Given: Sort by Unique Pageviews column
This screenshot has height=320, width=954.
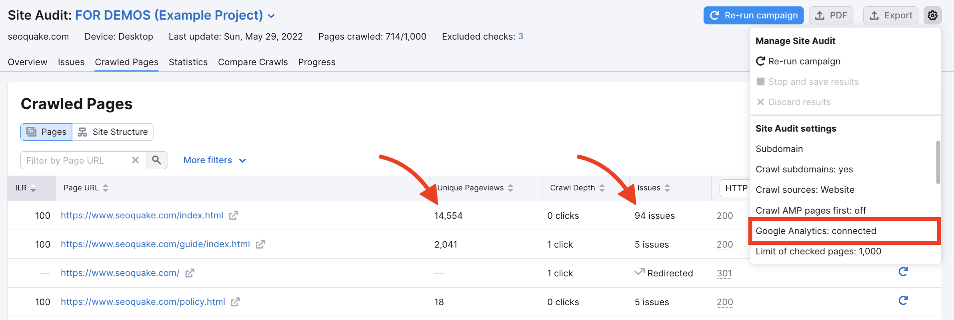Looking at the screenshot, I should (x=475, y=188).
